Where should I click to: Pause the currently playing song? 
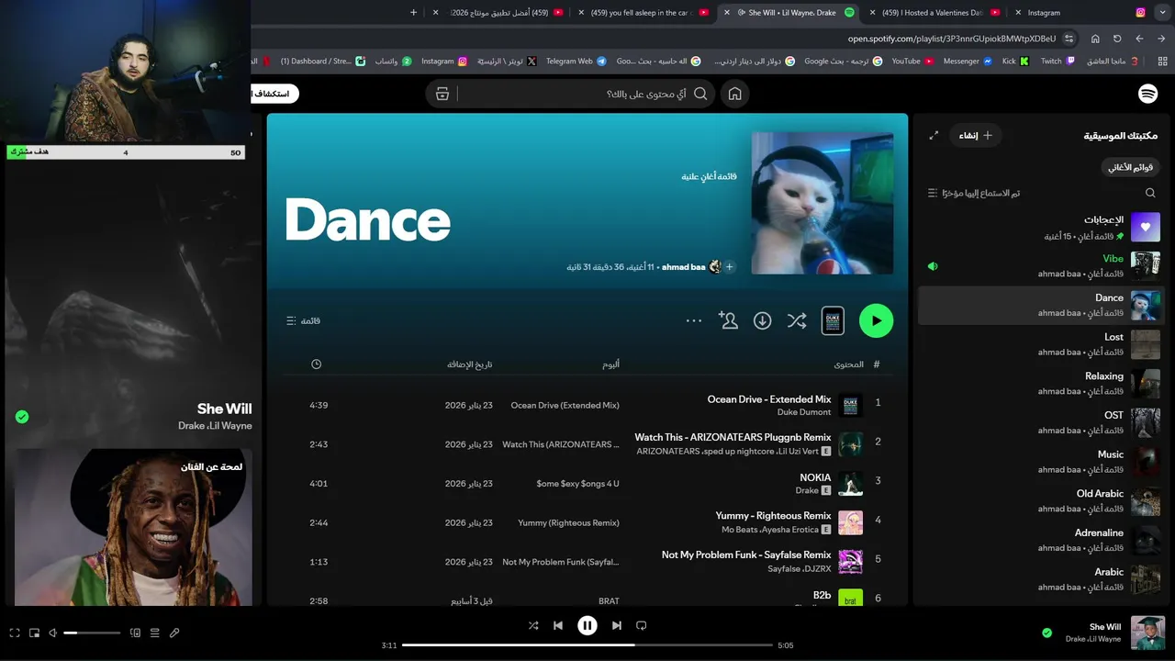pyautogui.click(x=587, y=625)
